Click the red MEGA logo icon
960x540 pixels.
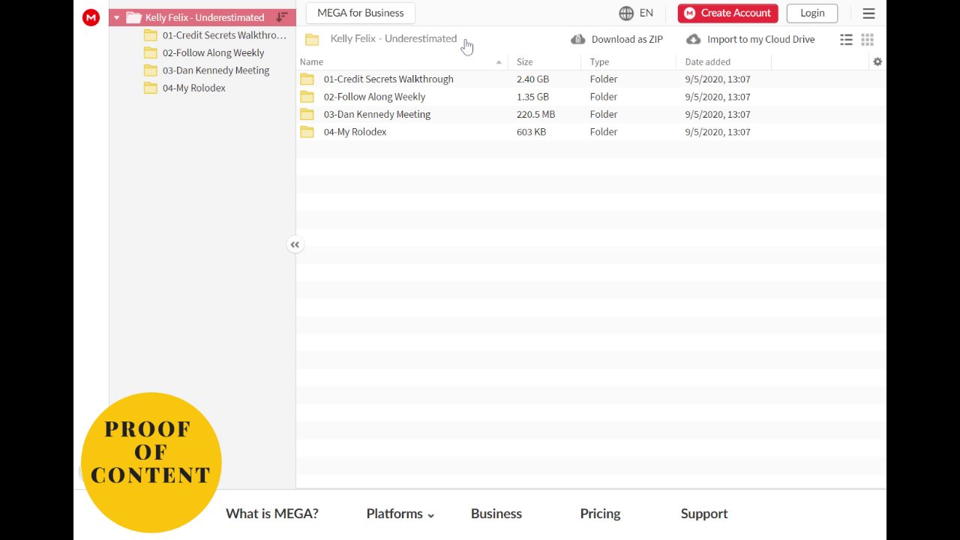coord(91,17)
